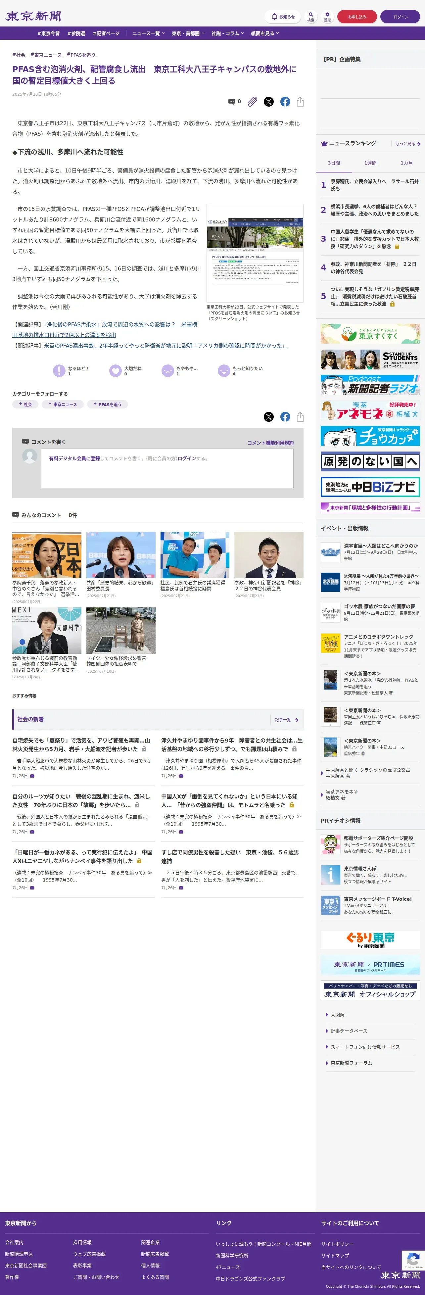Screen dimensions: 425x1295
Task: Open the 東京すくすく banner
Action: coord(370,334)
